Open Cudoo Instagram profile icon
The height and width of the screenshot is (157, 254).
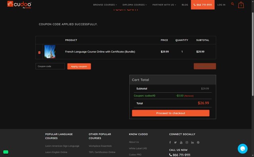pos(187,142)
